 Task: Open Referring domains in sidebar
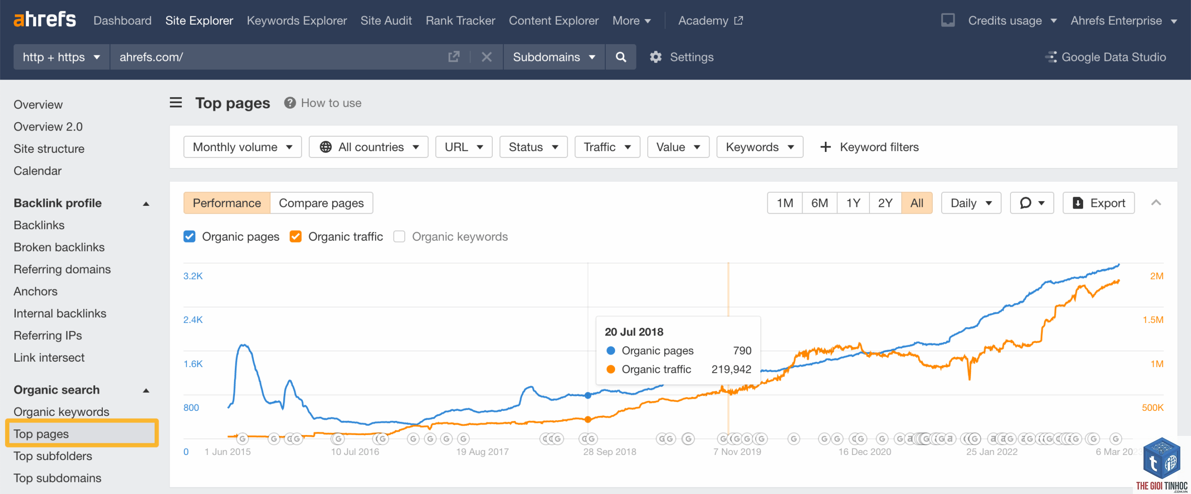pos(62,269)
